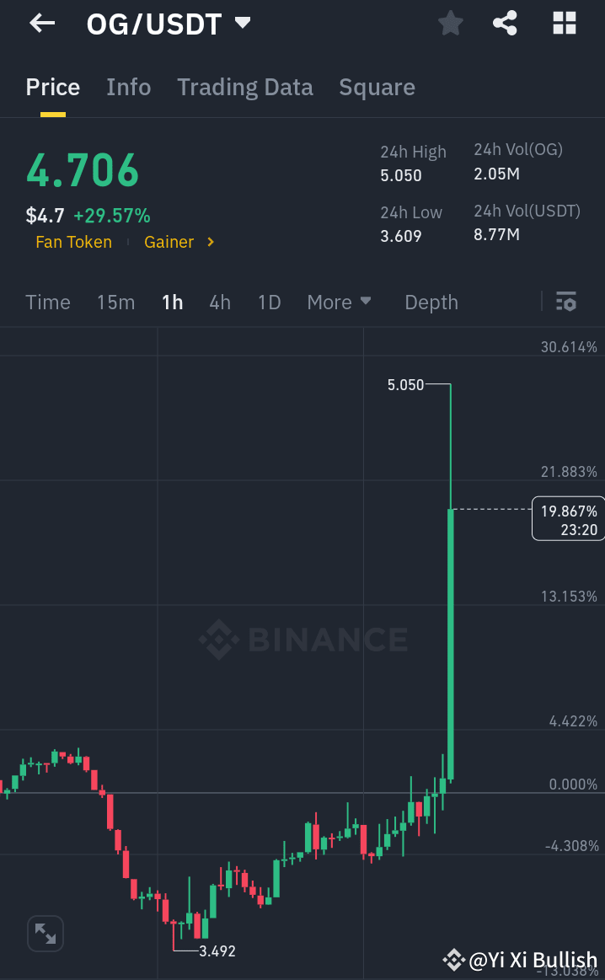Enable the 1D chart view

tap(269, 302)
